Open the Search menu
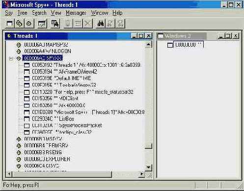244x191 pixels. tap(39, 13)
